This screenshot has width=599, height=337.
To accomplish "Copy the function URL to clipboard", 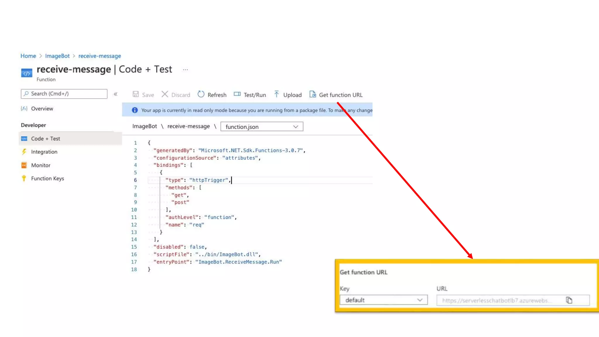I will [569, 300].
